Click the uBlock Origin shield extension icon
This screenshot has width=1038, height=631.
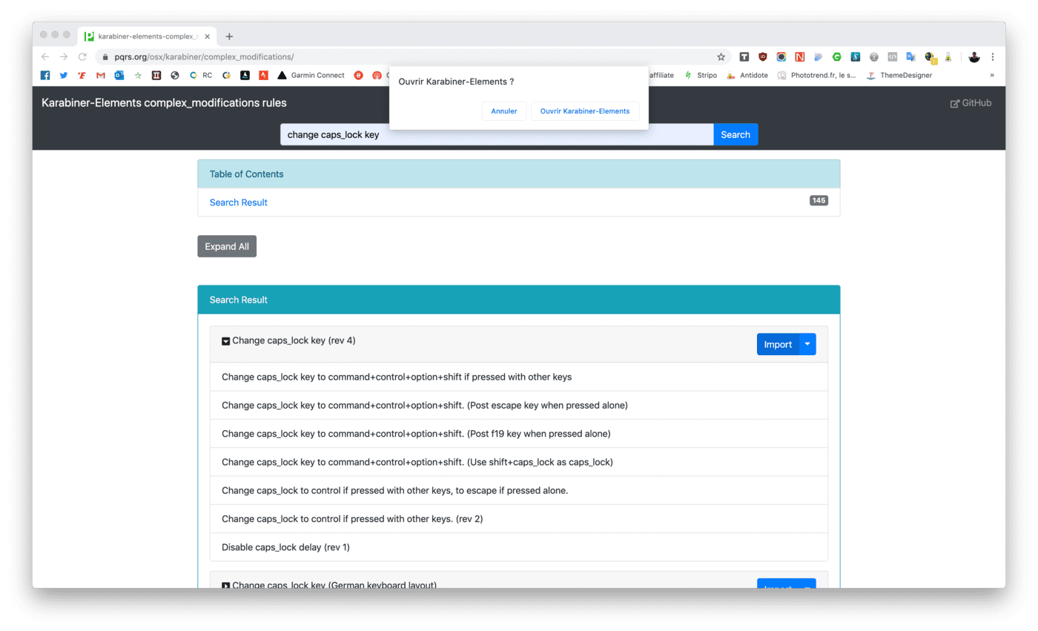(x=763, y=56)
